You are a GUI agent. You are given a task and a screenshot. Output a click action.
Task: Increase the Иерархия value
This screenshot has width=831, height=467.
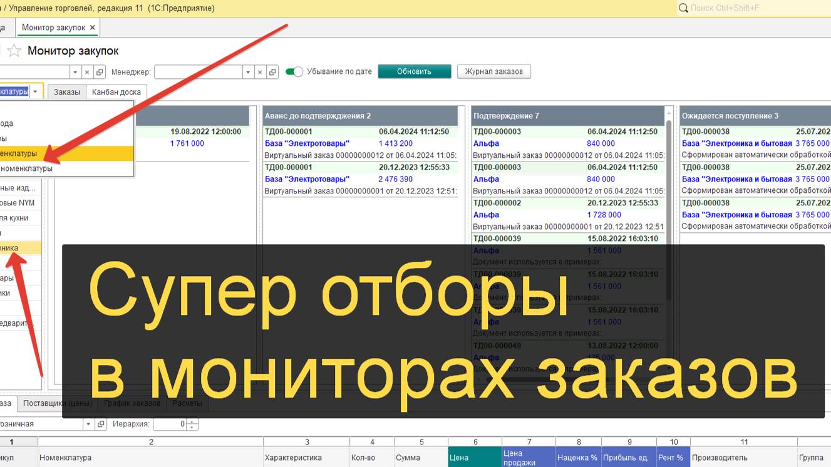192,421
